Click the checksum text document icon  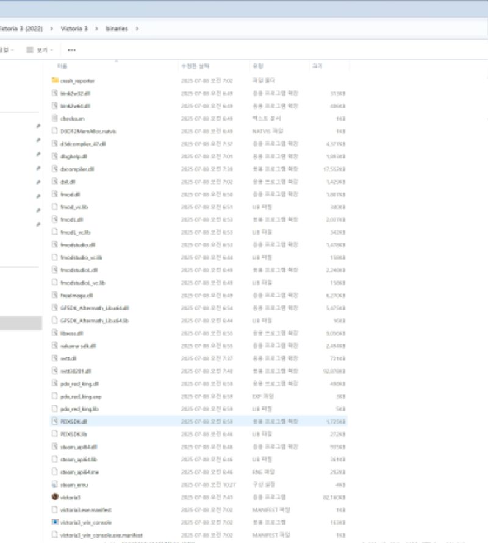[55, 118]
